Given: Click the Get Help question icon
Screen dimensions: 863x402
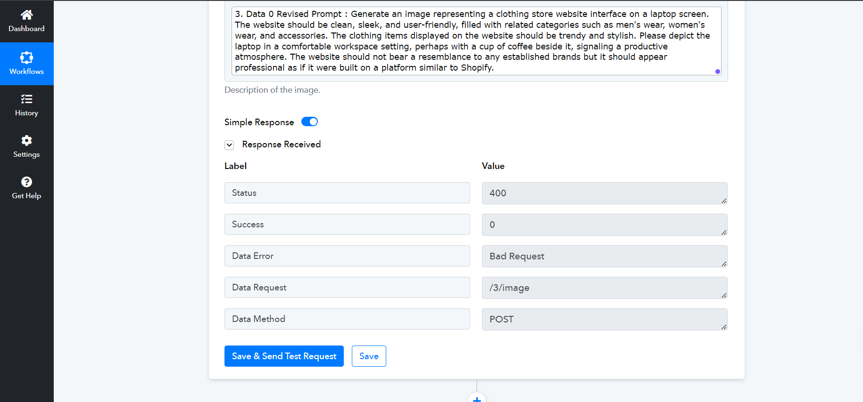Looking at the screenshot, I should [x=26, y=182].
